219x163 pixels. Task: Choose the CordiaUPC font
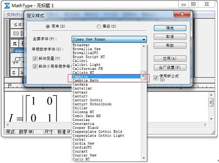coord(106,147)
